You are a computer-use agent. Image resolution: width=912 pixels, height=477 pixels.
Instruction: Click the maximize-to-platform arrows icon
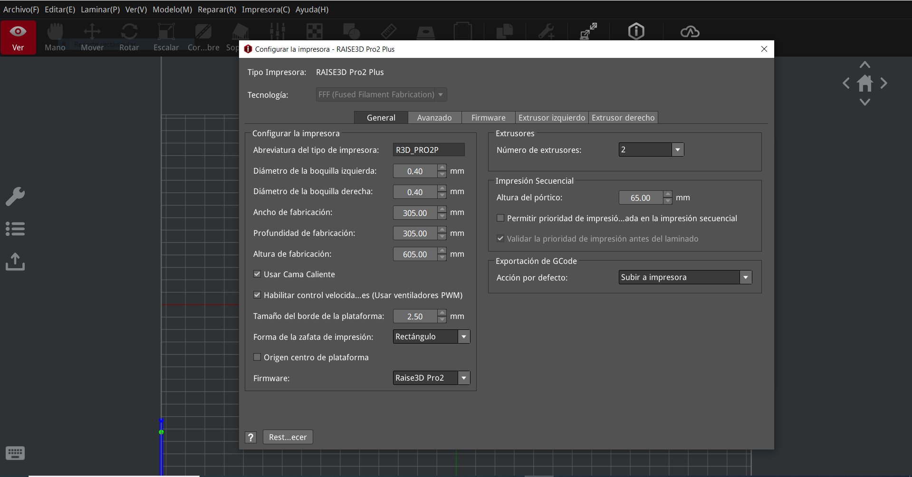pos(588,31)
